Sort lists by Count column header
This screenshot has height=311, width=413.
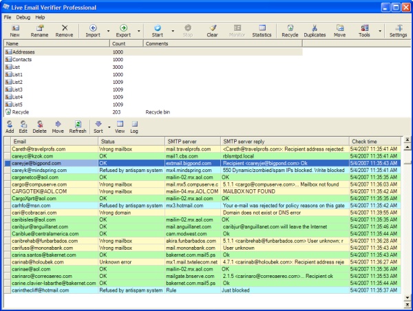127,44
